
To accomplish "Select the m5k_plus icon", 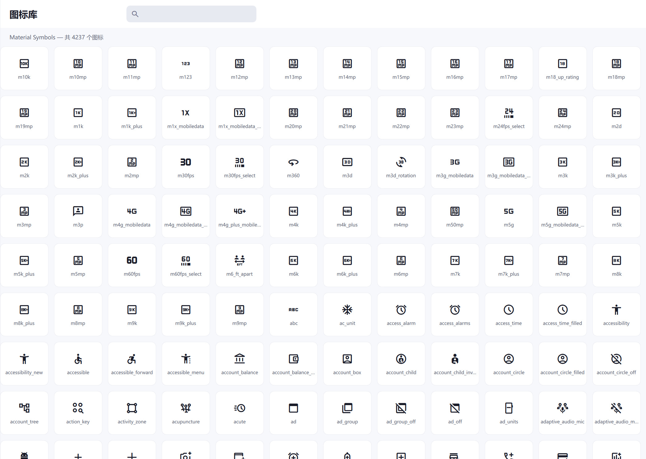I will point(24,265).
